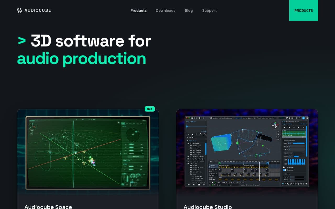Click the Audiocube logo icon
This screenshot has width=335, height=209.
tap(19, 10)
